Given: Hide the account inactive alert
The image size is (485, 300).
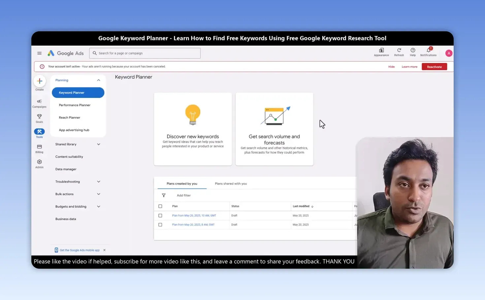Looking at the screenshot, I should 391,67.
